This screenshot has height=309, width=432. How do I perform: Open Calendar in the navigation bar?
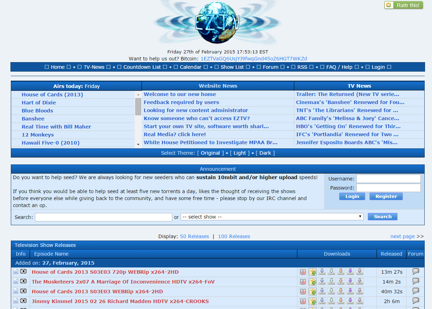[190, 67]
